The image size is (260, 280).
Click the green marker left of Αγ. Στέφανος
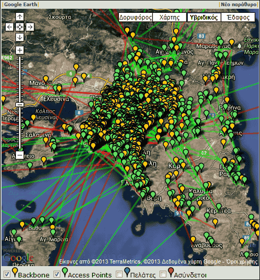coord(164,47)
